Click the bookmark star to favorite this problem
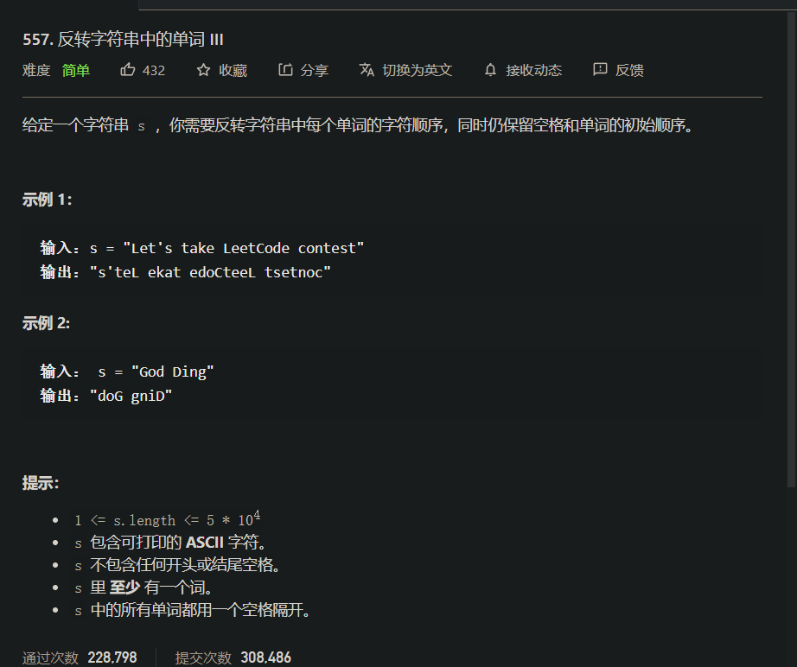 click(204, 70)
